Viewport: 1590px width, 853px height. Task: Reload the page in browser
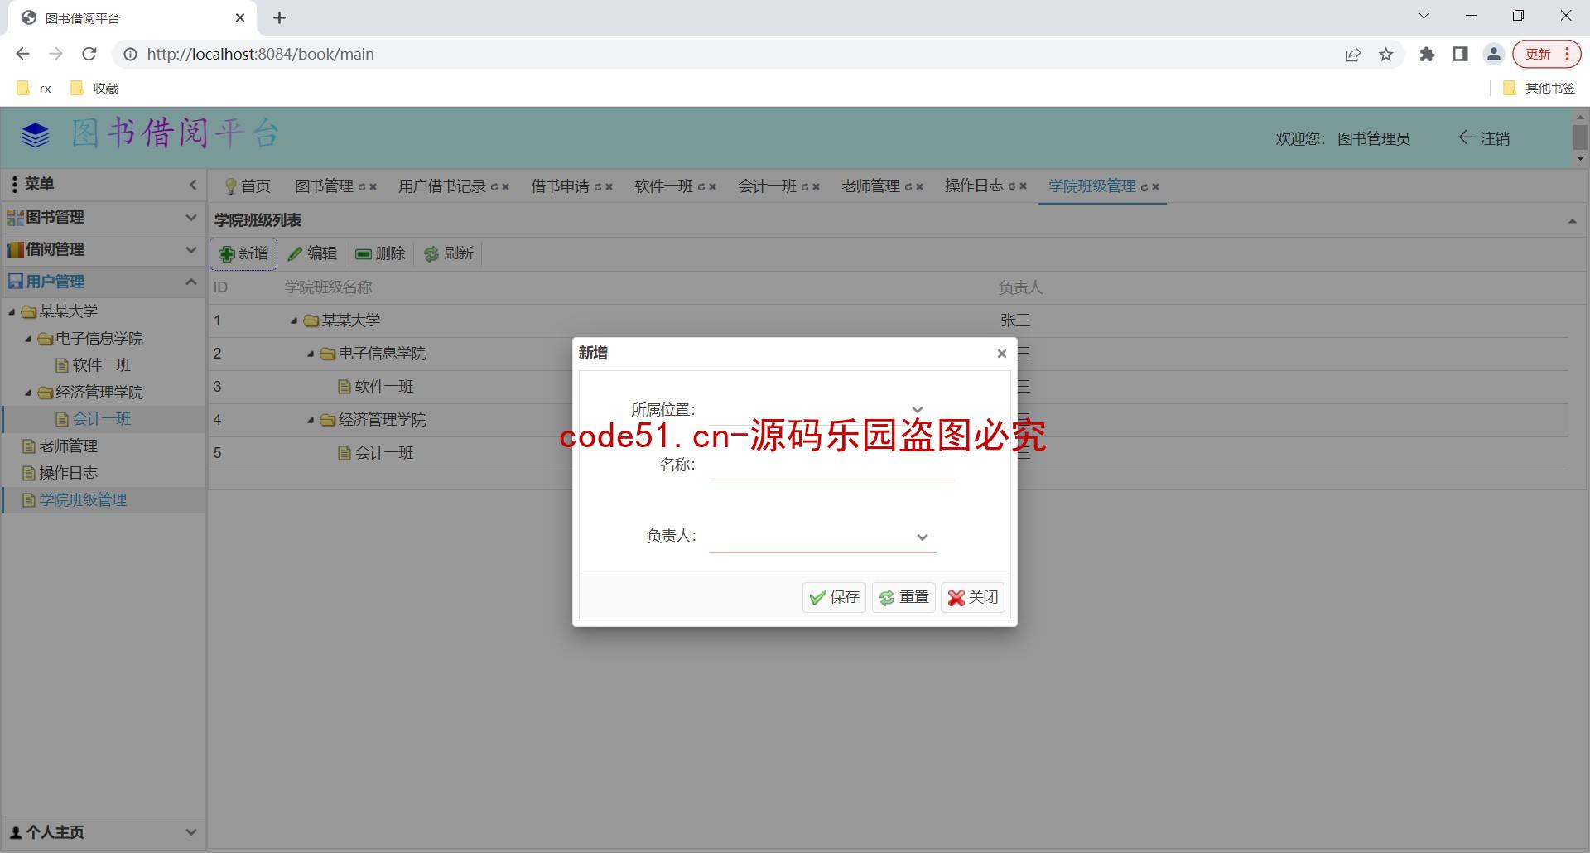click(89, 54)
